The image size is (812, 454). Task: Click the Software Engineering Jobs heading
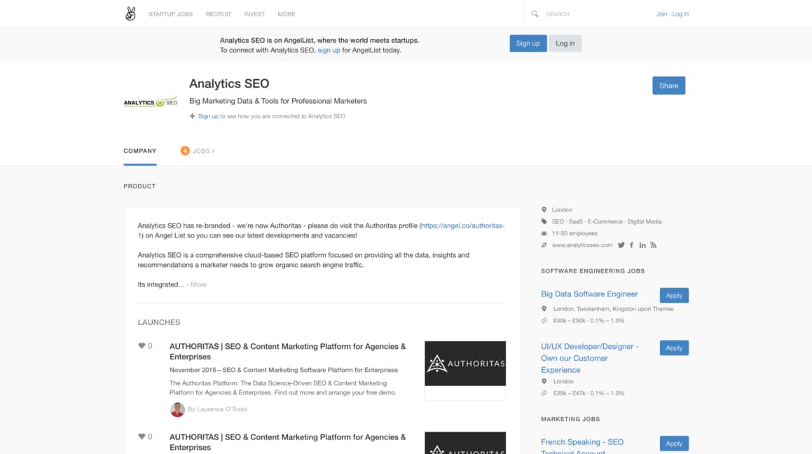(x=593, y=271)
